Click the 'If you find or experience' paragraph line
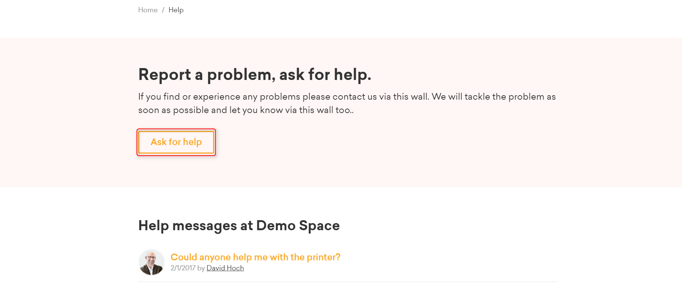Image resolution: width=682 pixels, height=299 pixels. tap(347, 97)
